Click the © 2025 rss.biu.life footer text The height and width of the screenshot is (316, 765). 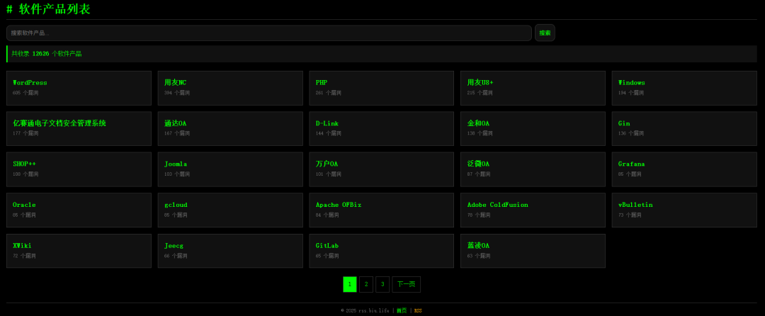pyautogui.click(x=365, y=310)
